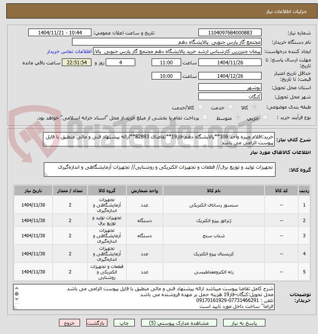
Task: Click response deadline date 1404/11/26
Action: tap(230, 62)
